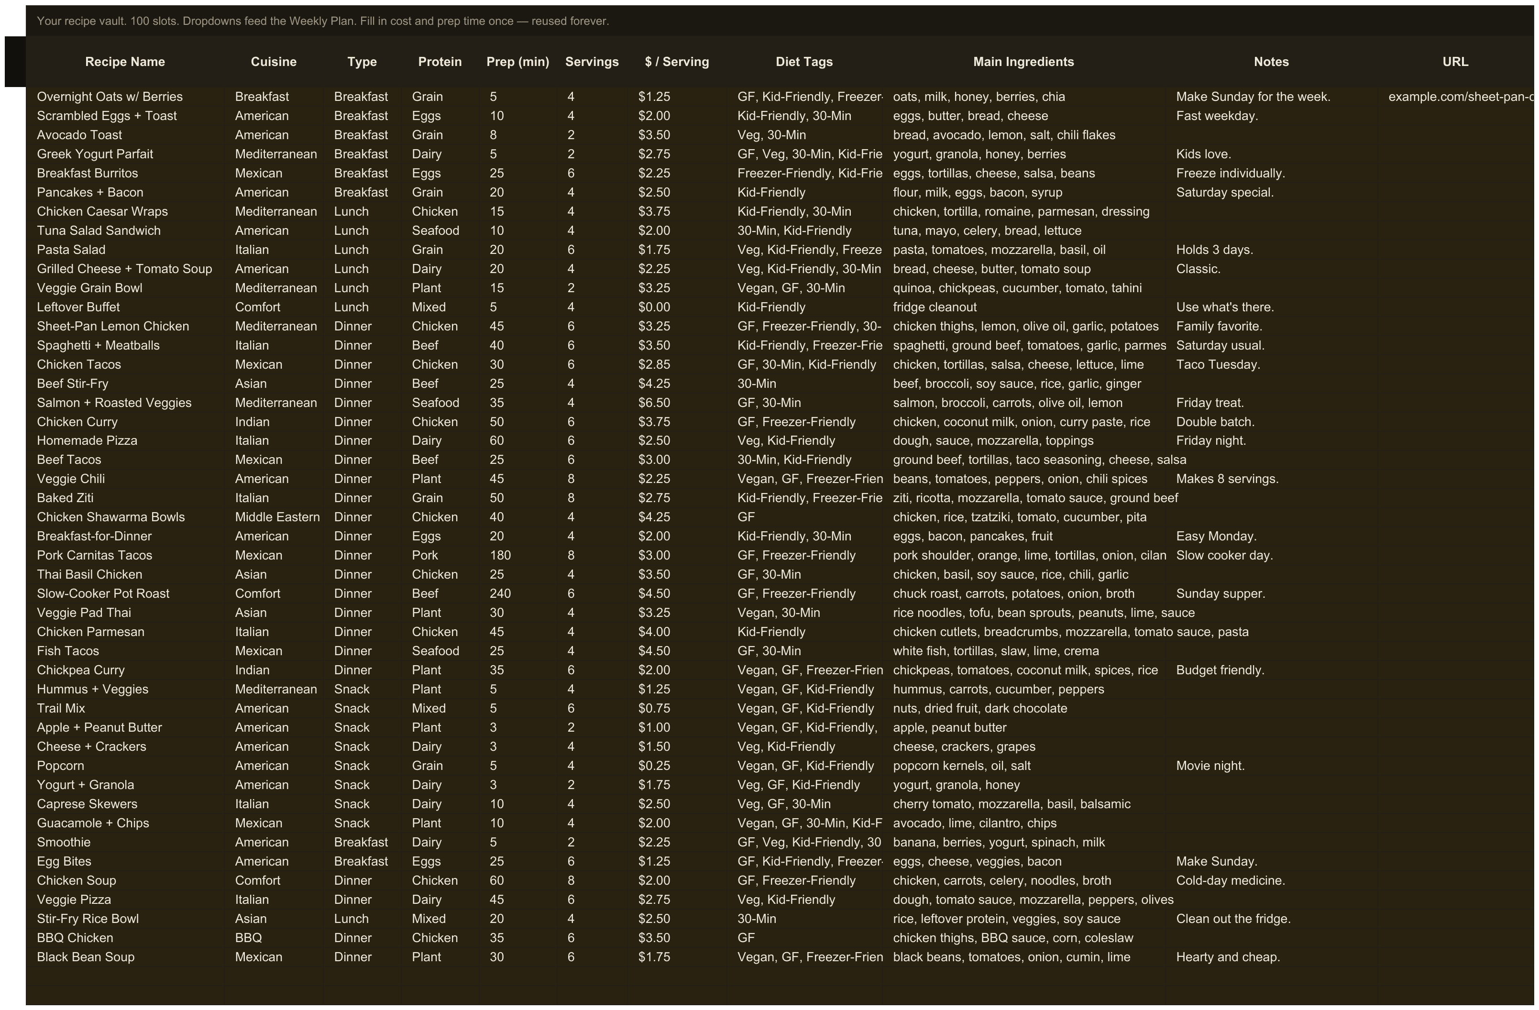Viewport: 1539px width, 1010px height.
Task: Click the 180 prep time for Carnitas
Action: tap(517, 555)
